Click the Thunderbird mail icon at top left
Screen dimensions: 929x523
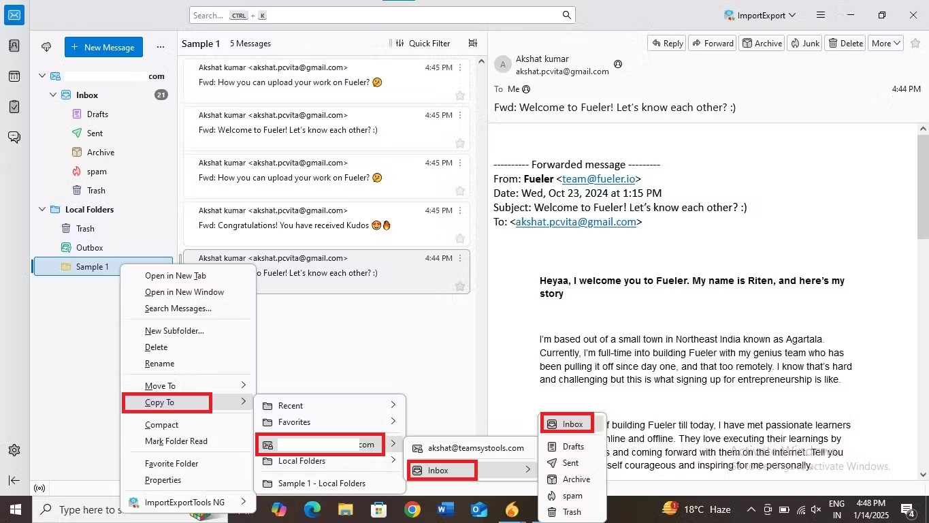tap(14, 15)
